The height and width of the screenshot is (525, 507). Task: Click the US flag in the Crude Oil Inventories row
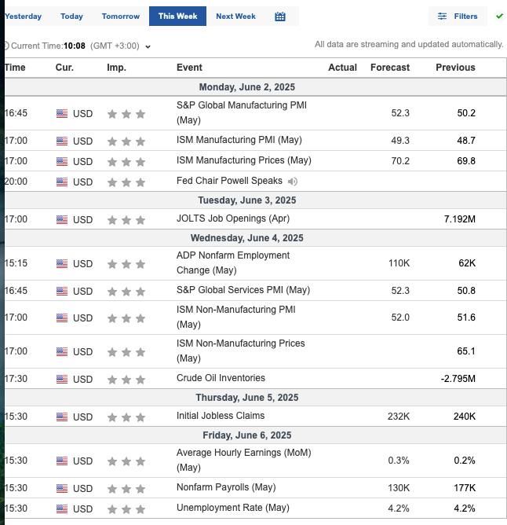(62, 379)
